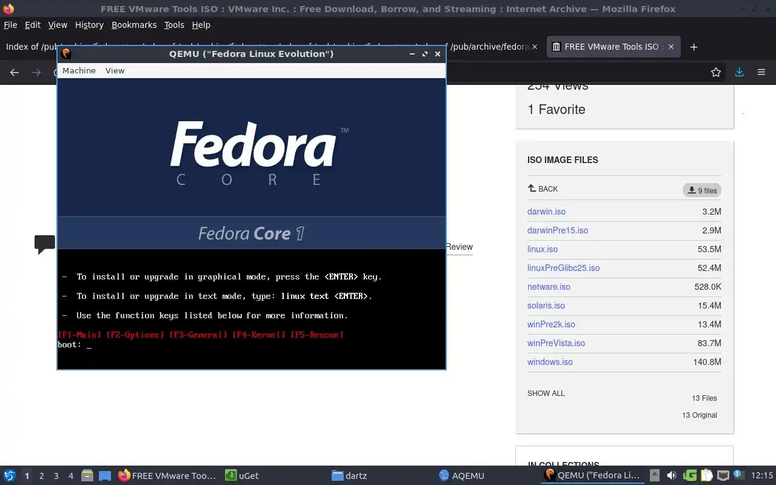Click the file manager icon in the taskbar
The height and width of the screenshot is (485, 776).
click(x=87, y=476)
